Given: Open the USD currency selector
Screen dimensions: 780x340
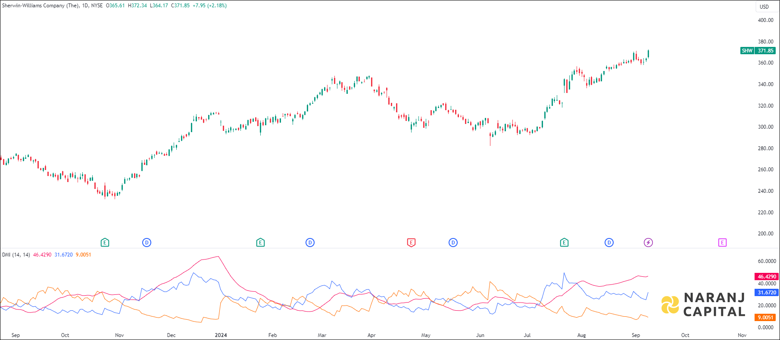Looking at the screenshot, I should click(764, 6).
